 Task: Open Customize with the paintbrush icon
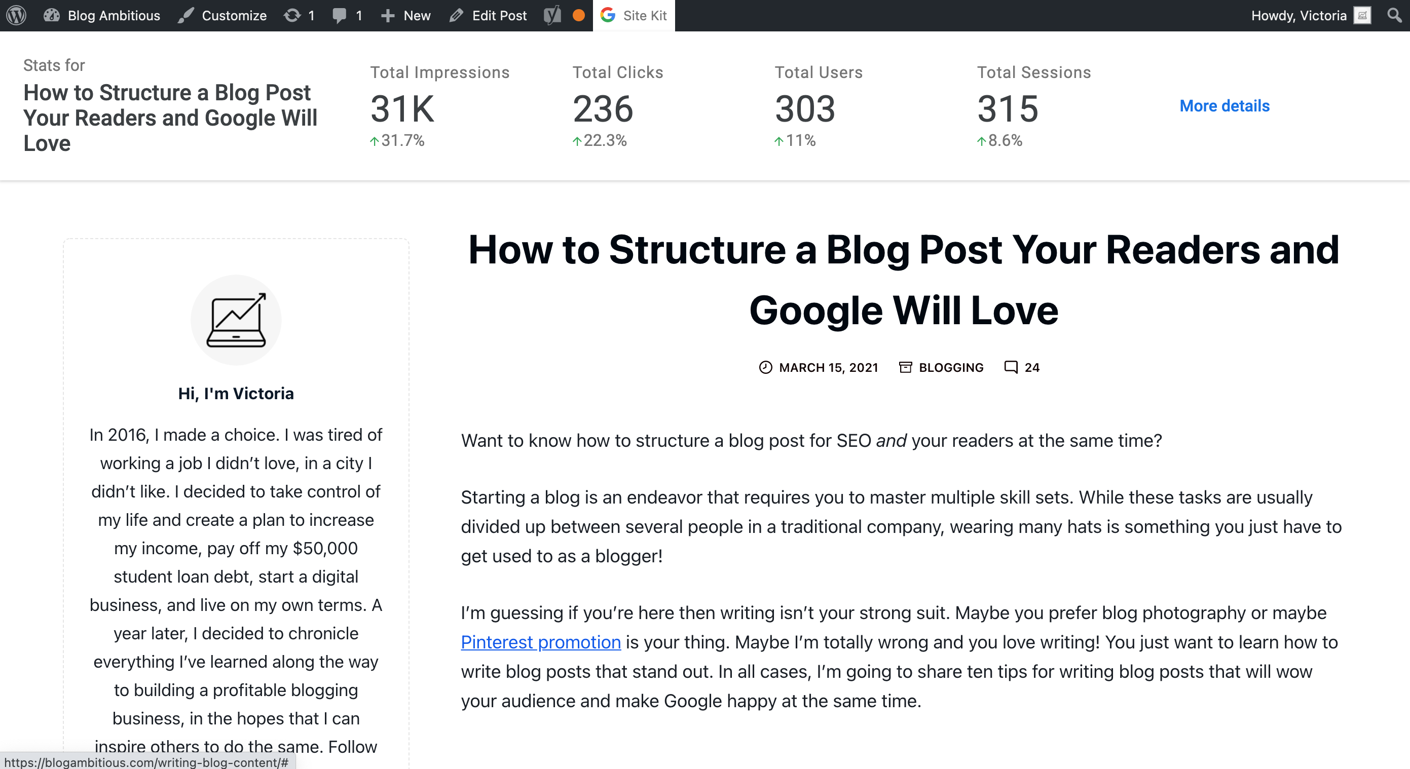222,15
